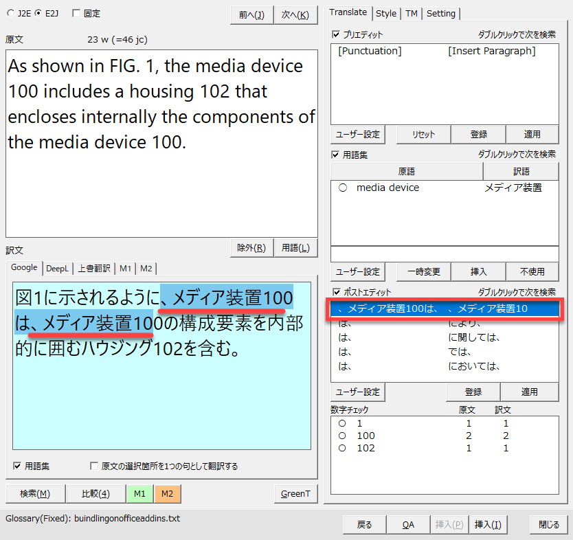
Task: Toggle the ポストエディット checkbox
Action: click(336, 292)
